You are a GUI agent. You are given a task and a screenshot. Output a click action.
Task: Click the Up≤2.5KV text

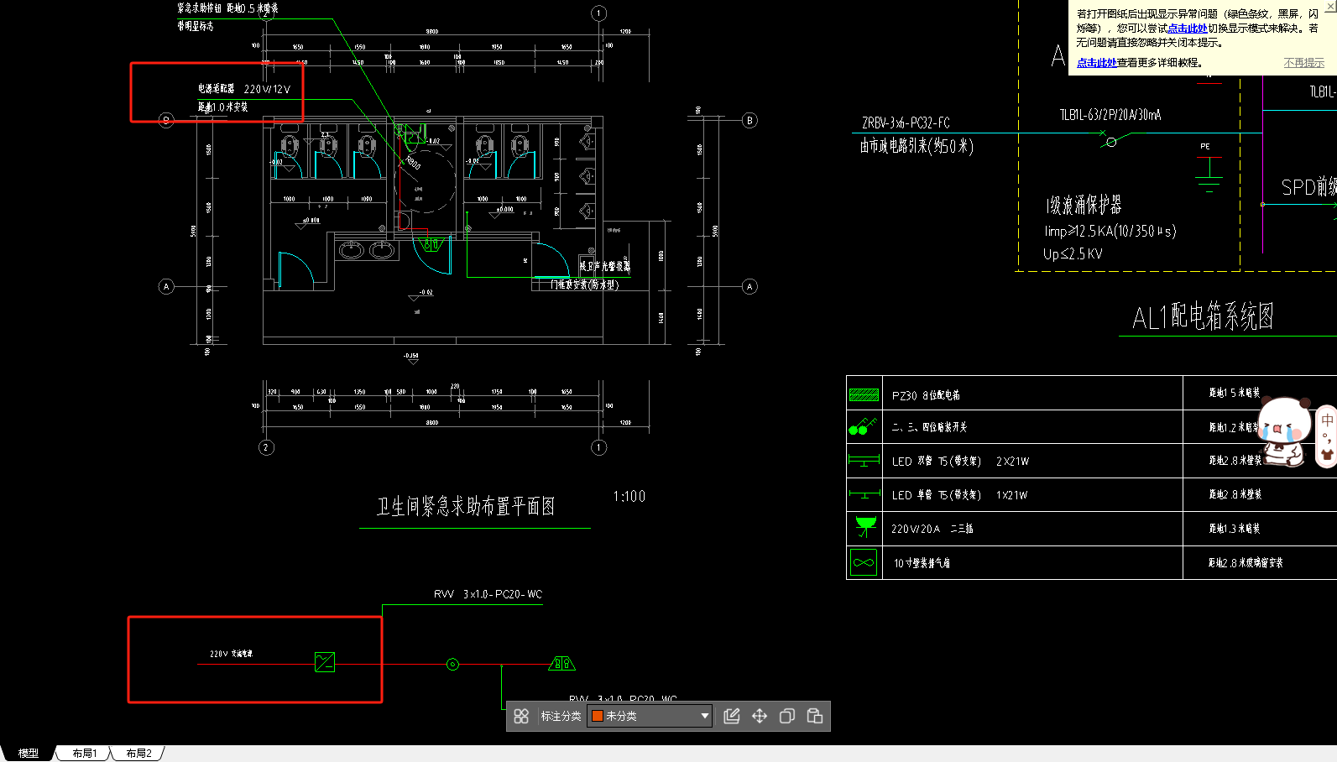click(x=1073, y=254)
